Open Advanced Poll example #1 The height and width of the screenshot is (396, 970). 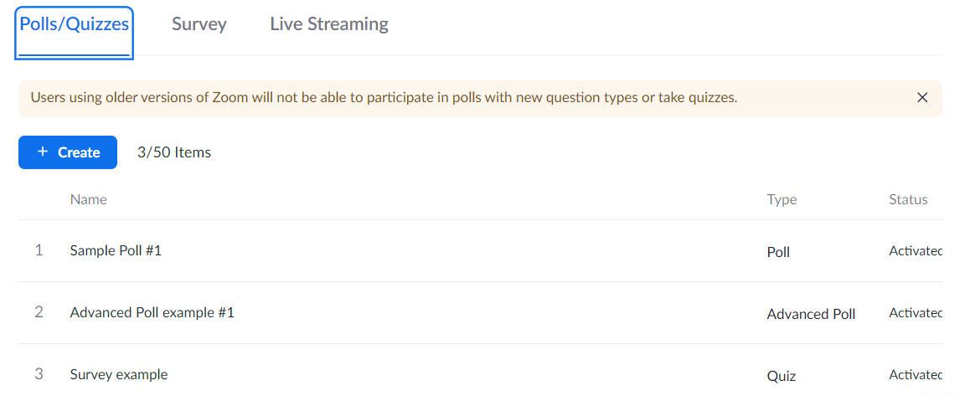click(x=152, y=312)
